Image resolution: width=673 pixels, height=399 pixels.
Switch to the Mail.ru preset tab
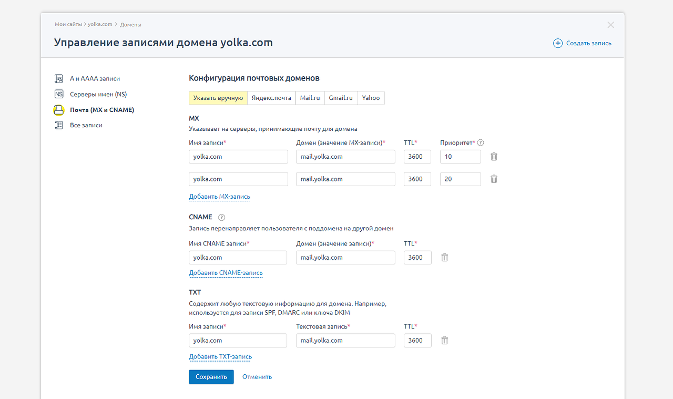click(x=310, y=98)
